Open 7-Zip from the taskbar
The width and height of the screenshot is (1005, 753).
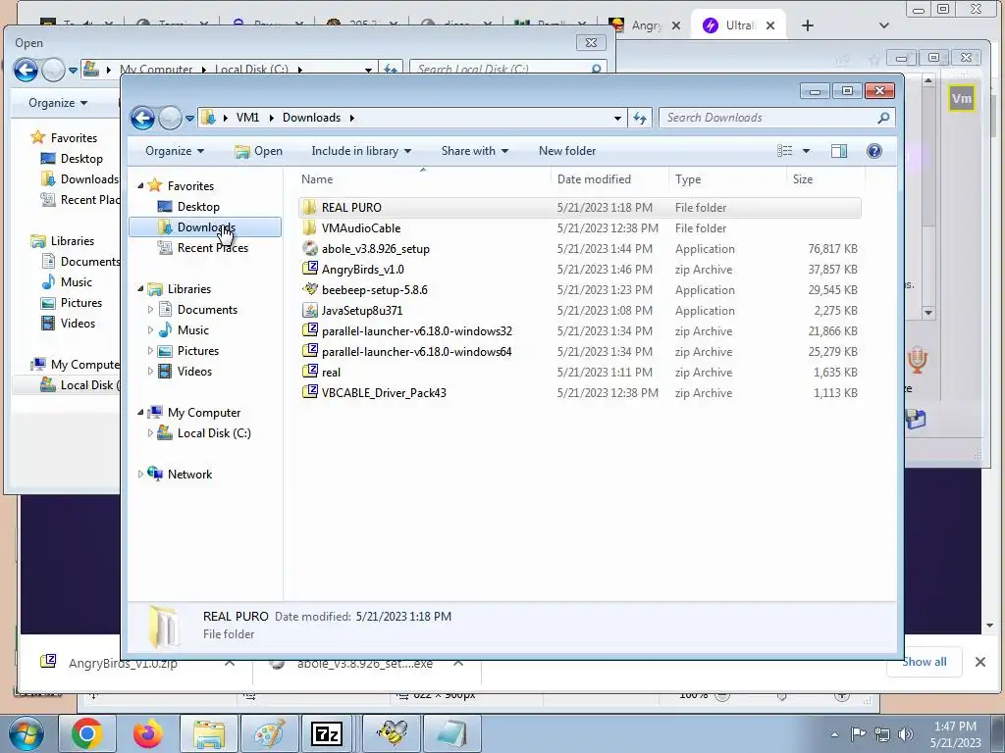327,733
